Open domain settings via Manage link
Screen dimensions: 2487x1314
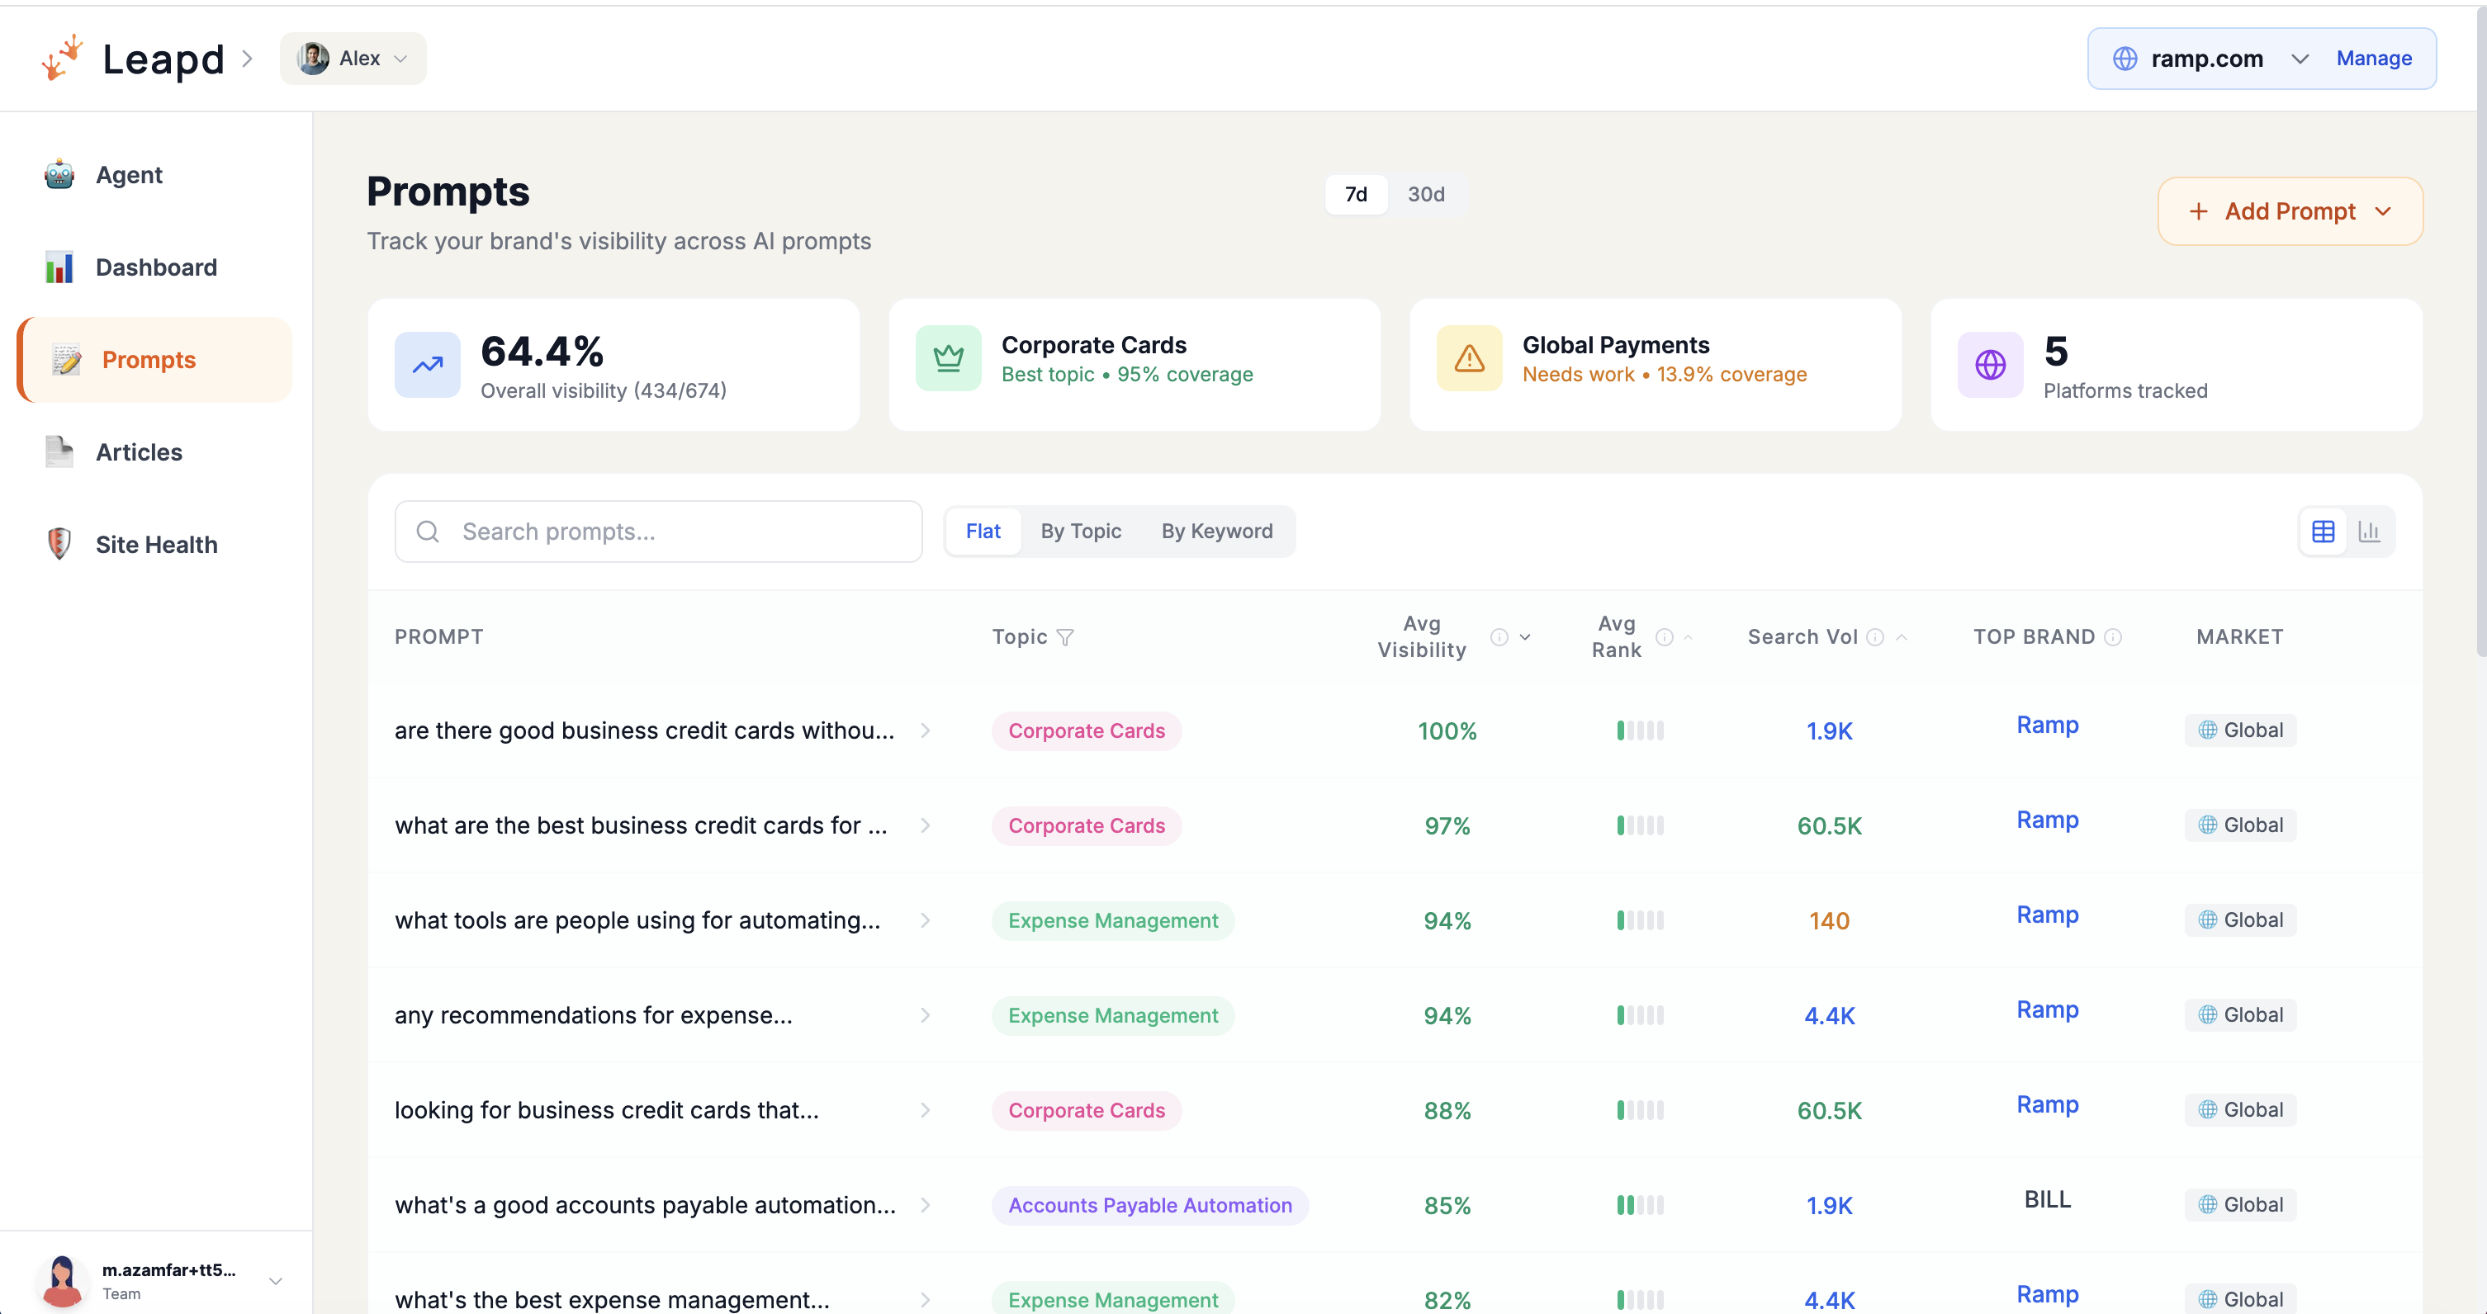pos(2373,58)
